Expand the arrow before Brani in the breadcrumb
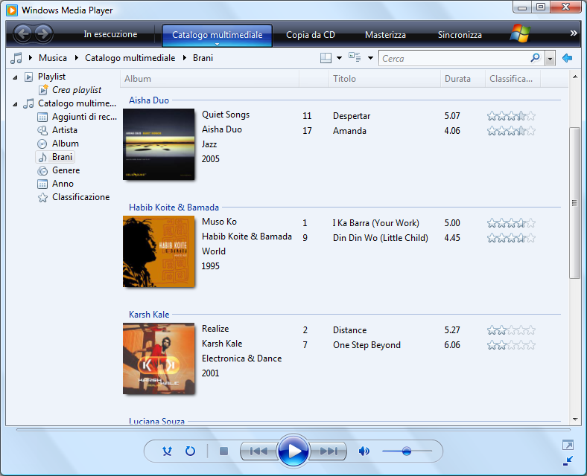The height and width of the screenshot is (476, 587). click(x=185, y=58)
